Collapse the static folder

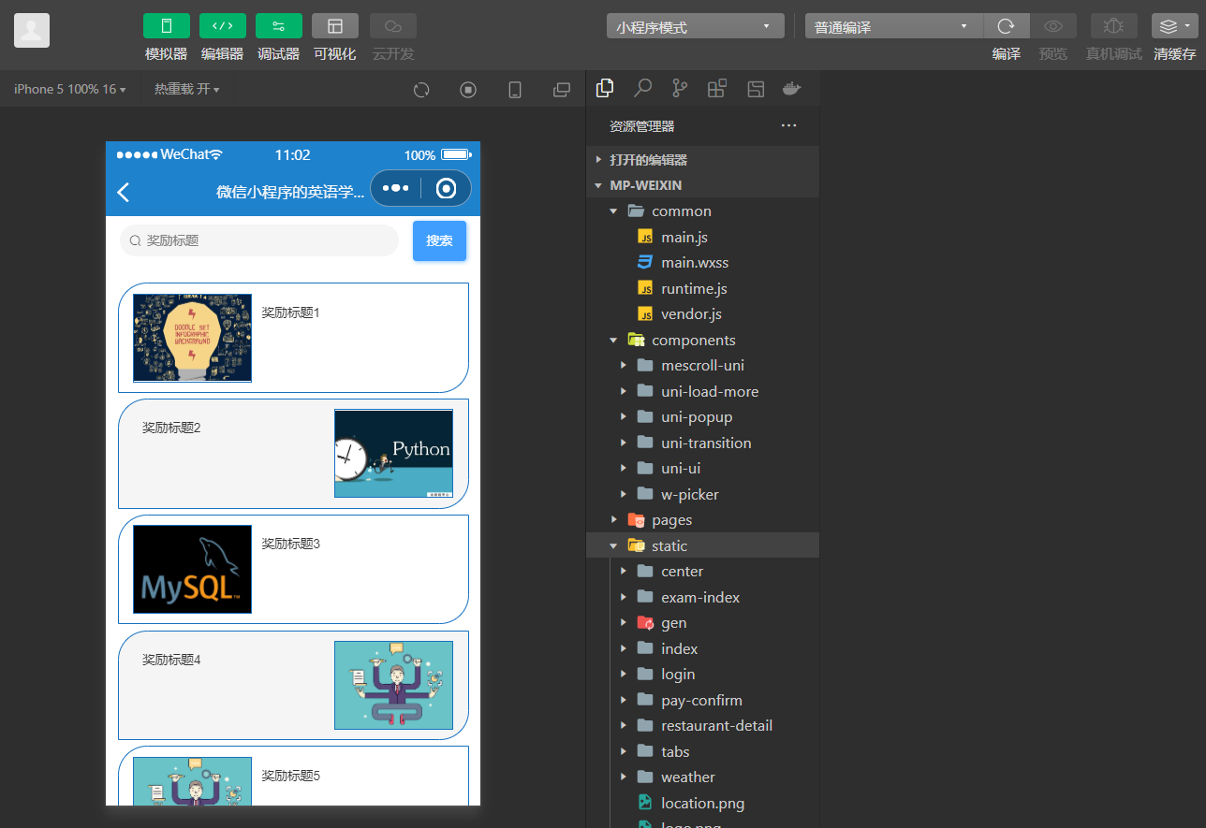pyautogui.click(x=702, y=545)
